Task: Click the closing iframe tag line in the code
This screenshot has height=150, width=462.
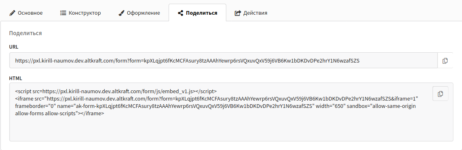Action: tap(59, 114)
